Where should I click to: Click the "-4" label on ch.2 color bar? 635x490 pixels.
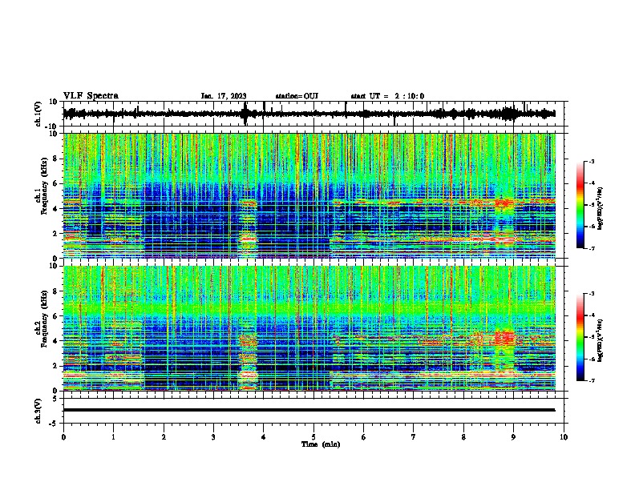pos(591,315)
